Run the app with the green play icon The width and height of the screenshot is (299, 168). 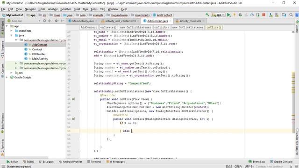228,15
